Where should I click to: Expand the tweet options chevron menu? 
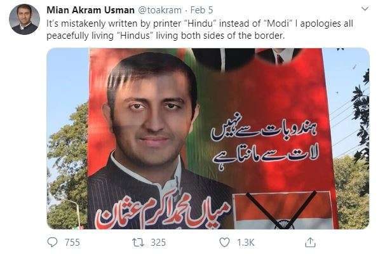tap(365, 9)
